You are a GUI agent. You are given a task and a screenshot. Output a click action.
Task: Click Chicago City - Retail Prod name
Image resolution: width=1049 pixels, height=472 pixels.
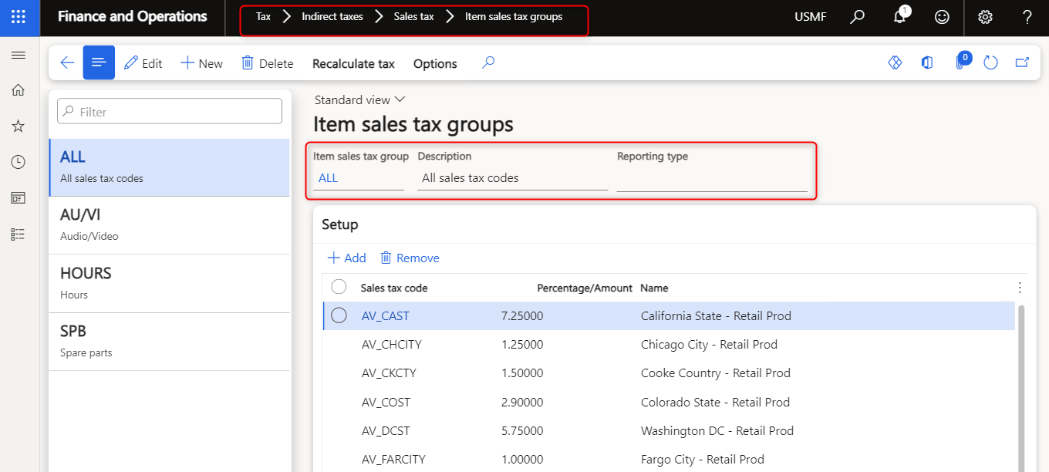[x=709, y=344]
